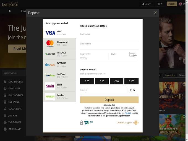Switch to Popularity sorting tab
Image resolution: width=188 pixels, height=141 pixels.
point(170,75)
